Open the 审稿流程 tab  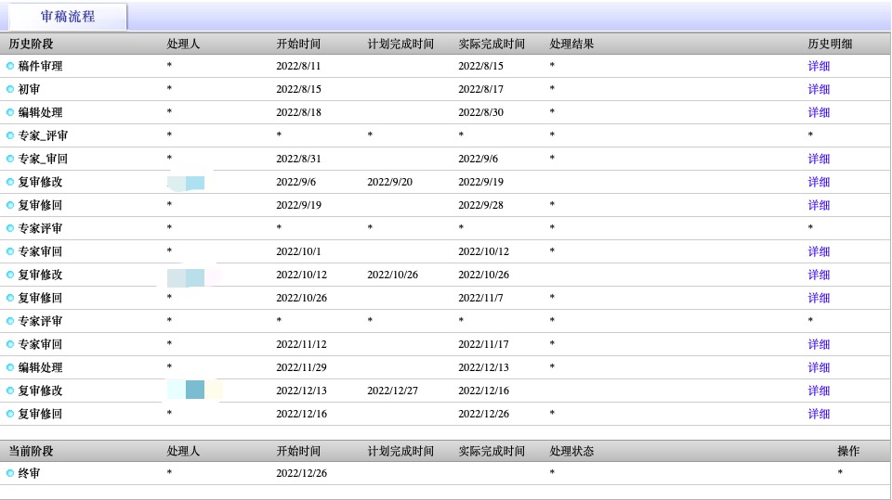click(x=68, y=17)
